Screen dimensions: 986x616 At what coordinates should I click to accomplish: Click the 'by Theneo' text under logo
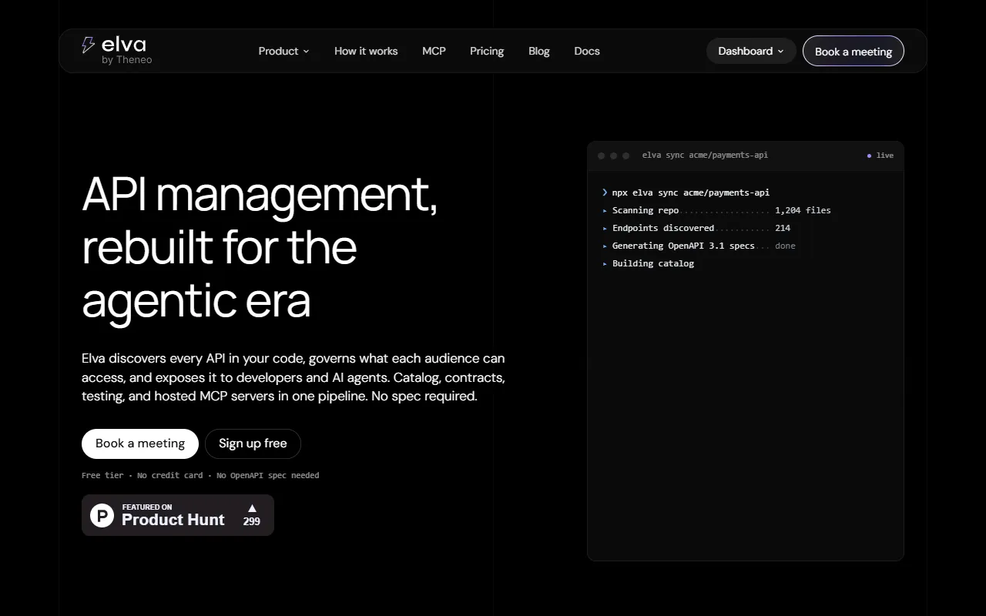coord(127,60)
